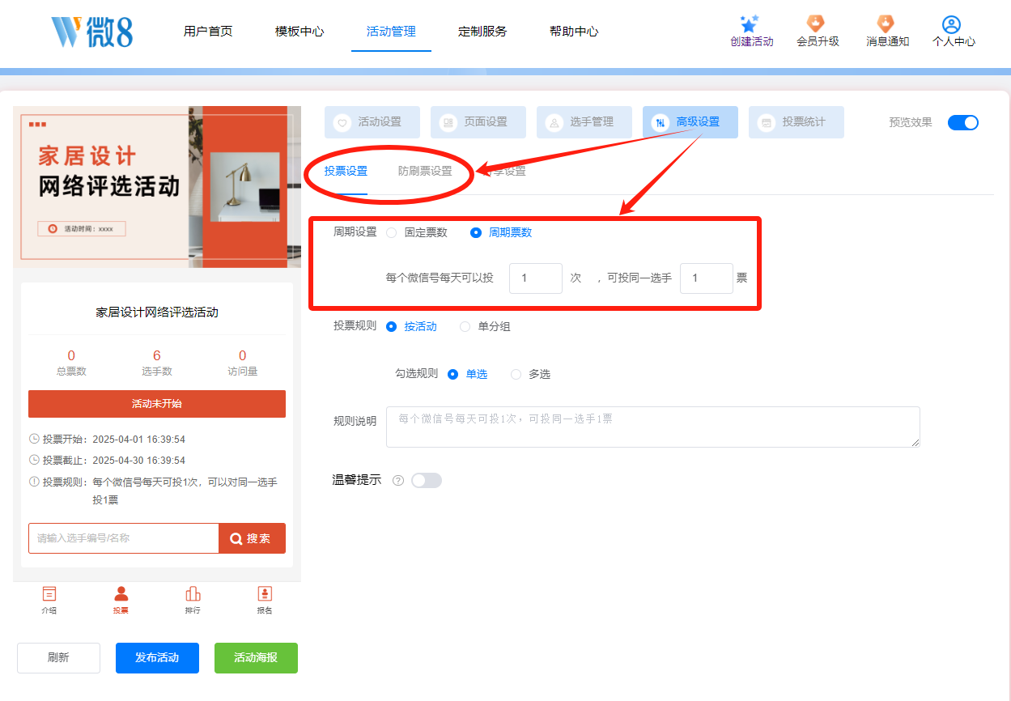Click the 投票 person icon in preview
This screenshot has width=1011, height=701.
click(121, 594)
